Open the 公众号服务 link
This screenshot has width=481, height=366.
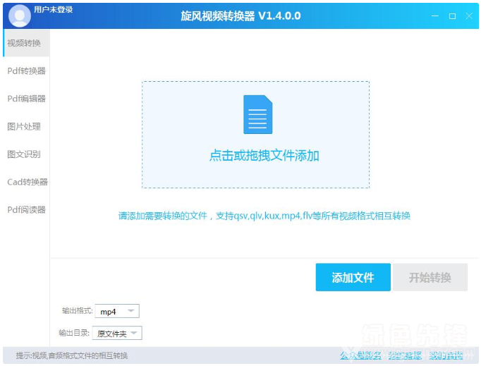(x=361, y=355)
